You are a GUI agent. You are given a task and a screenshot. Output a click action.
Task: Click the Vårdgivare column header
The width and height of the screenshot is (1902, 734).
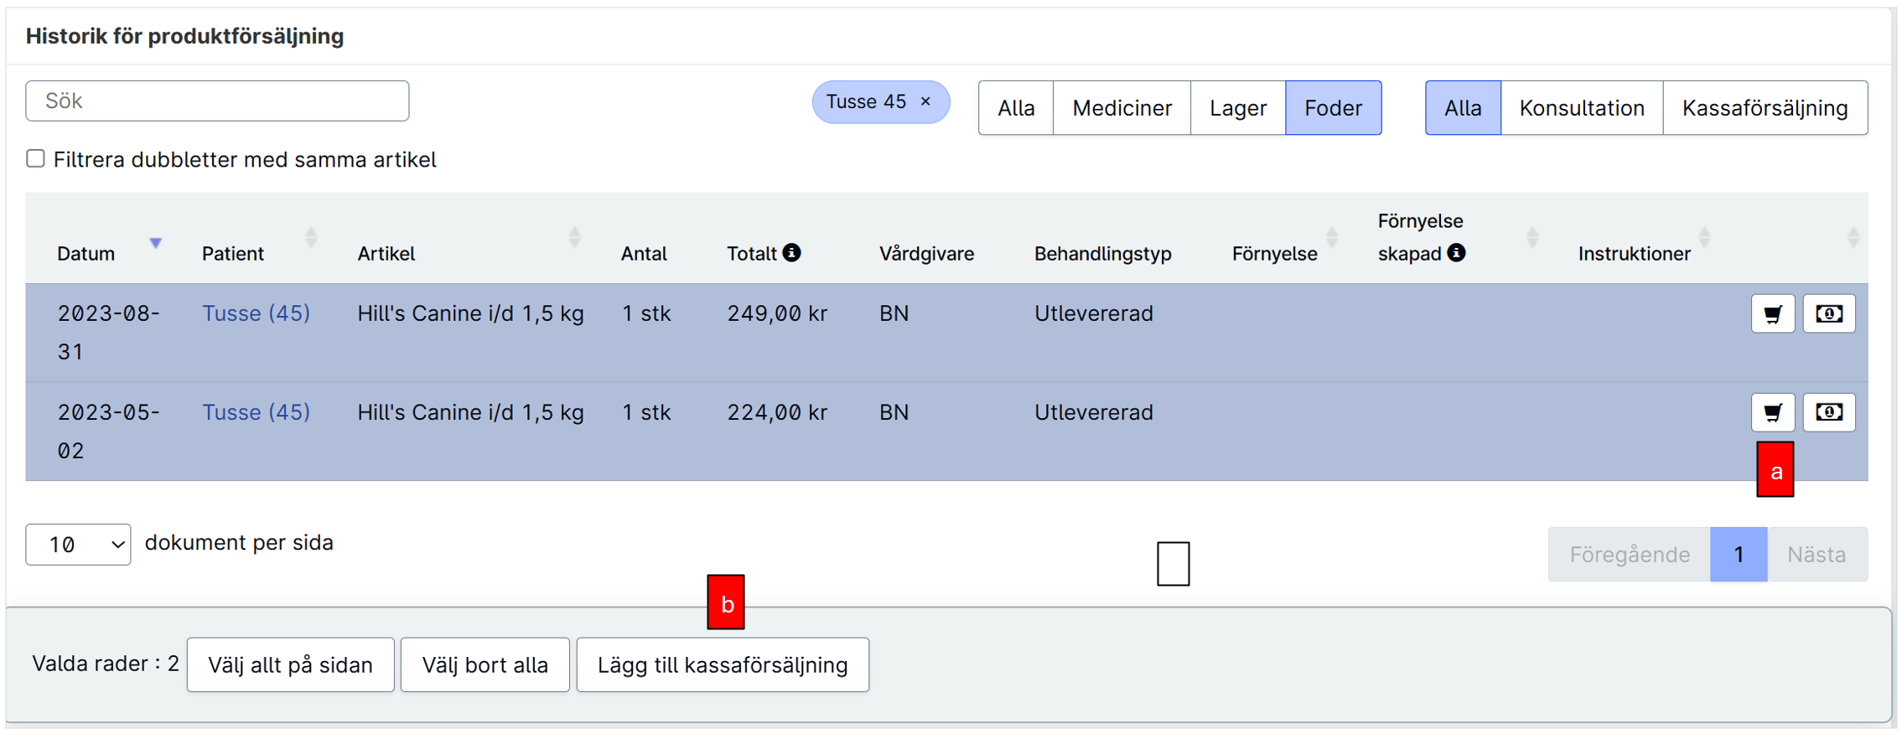point(926,254)
